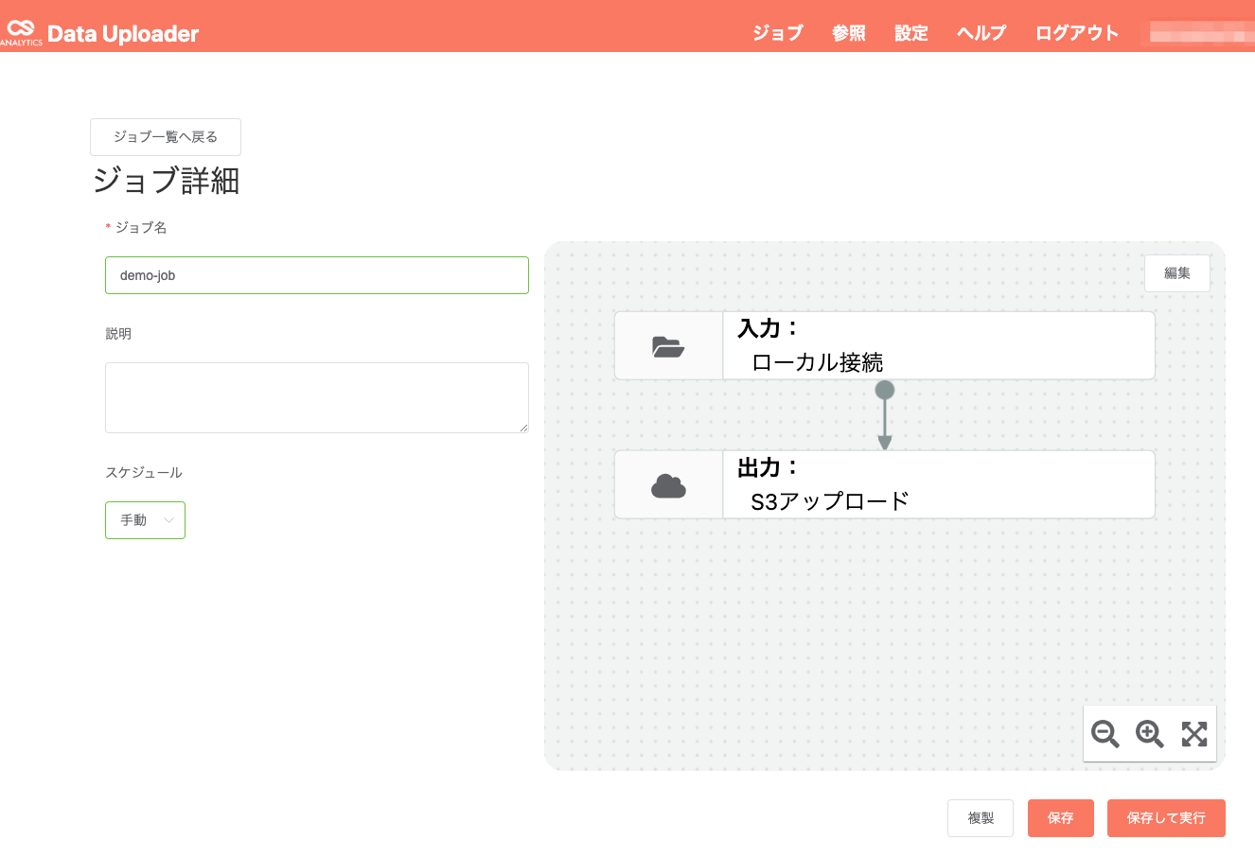Open the ヘルプ menu in the header
This screenshot has height=857, width=1255.
pos(980,32)
